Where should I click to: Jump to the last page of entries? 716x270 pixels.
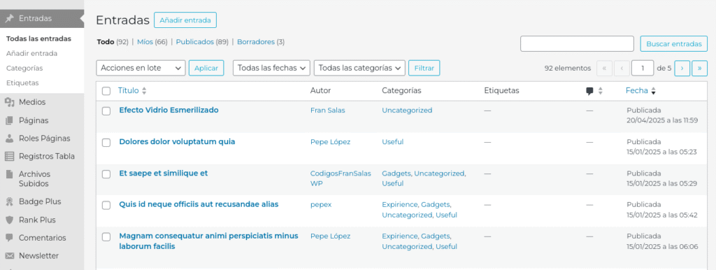click(x=699, y=68)
